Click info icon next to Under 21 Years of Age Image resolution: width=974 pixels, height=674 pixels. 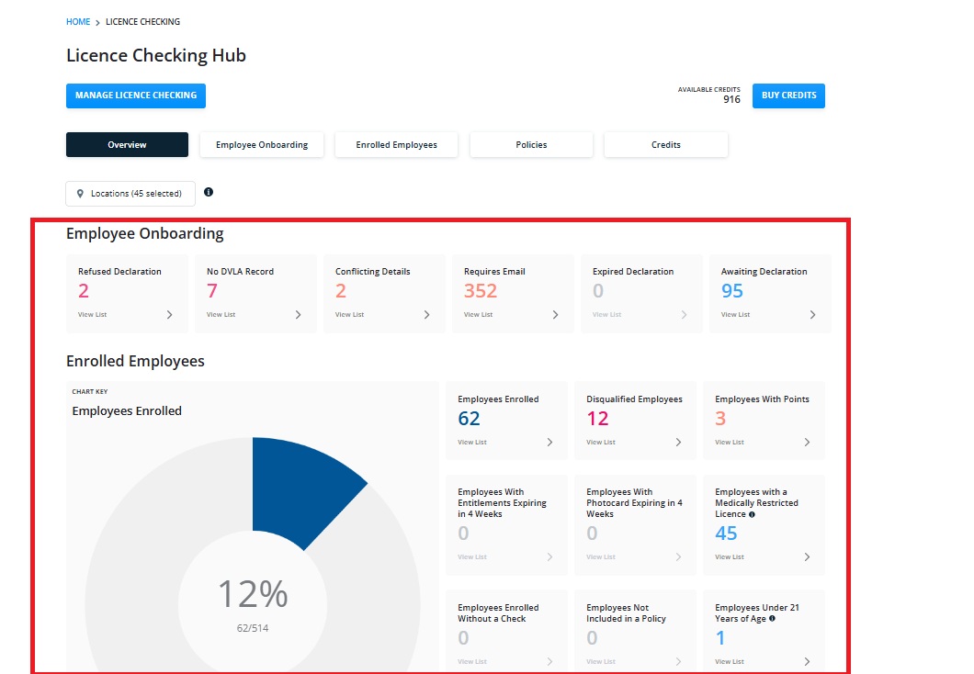click(x=772, y=619)
